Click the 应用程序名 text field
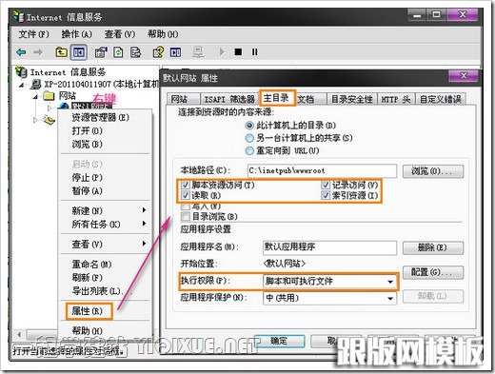The image size is (495, 374). 329,247
